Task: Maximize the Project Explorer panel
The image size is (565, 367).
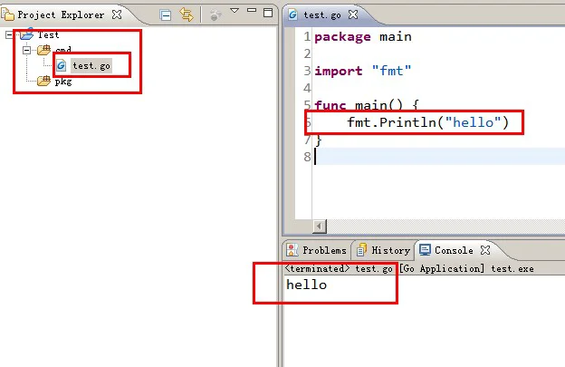Action: [268, 13]
